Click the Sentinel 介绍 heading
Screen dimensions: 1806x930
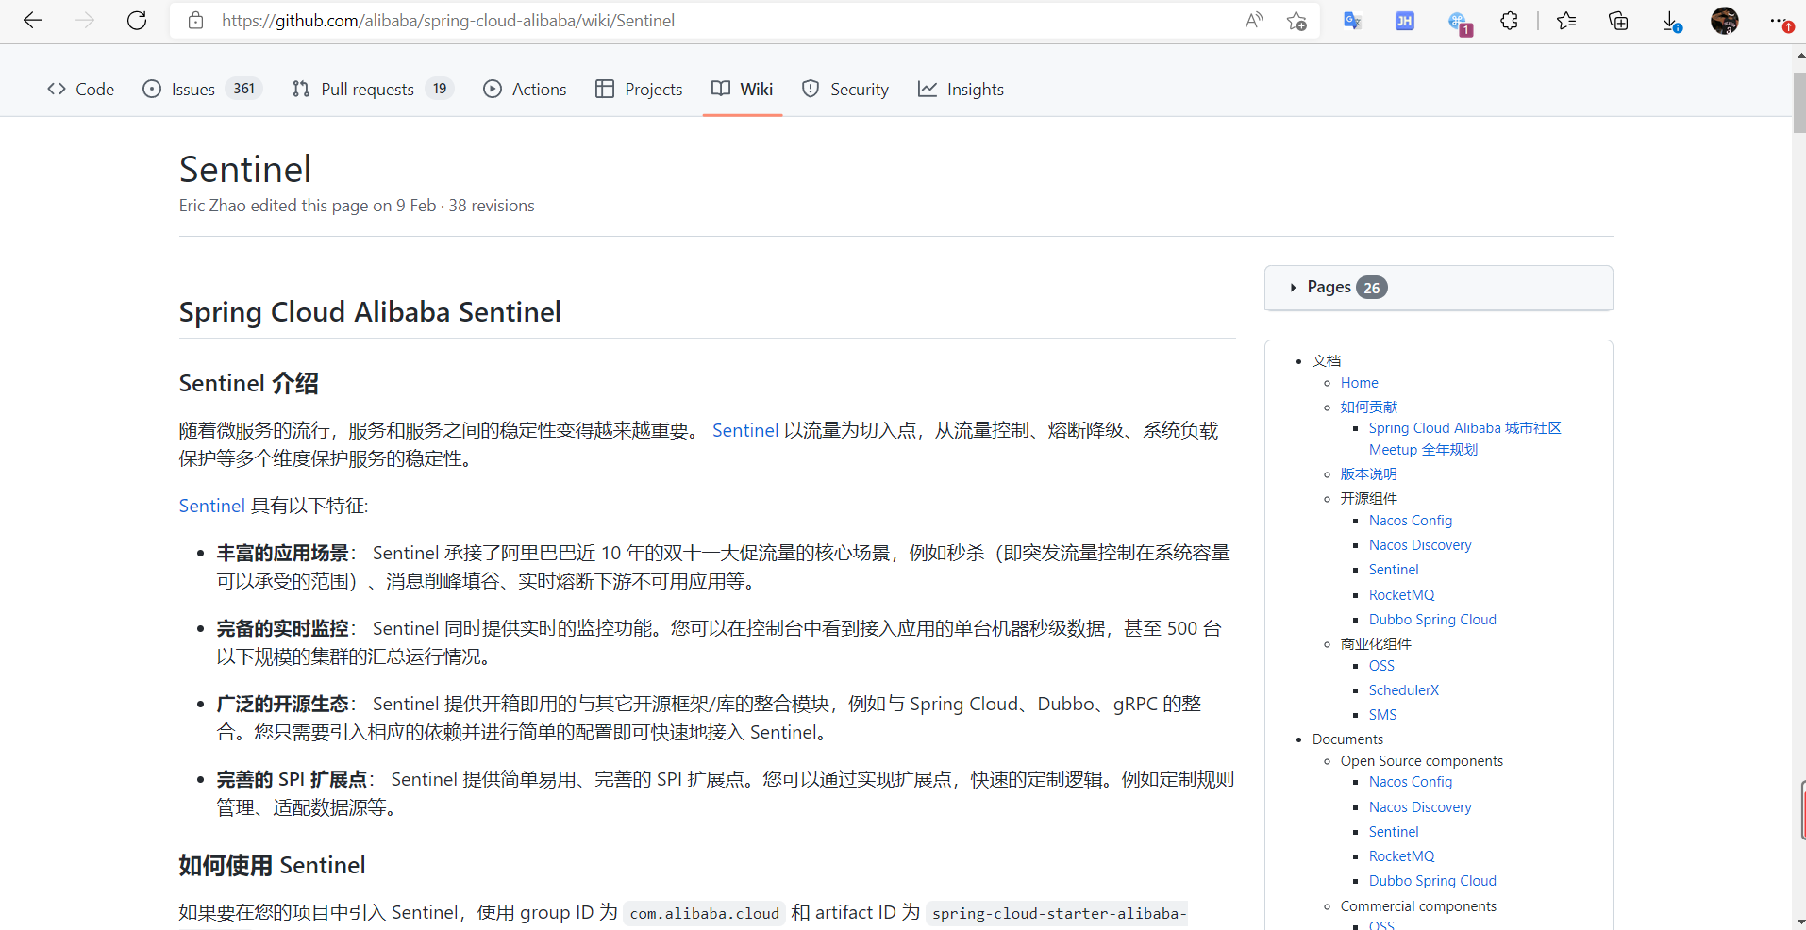tap(249, 384)
